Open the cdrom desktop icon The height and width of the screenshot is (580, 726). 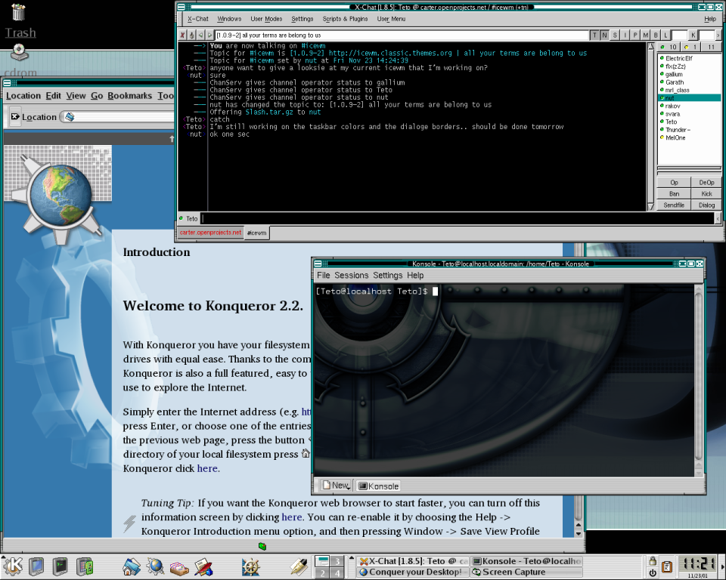[x=19, y=52]
